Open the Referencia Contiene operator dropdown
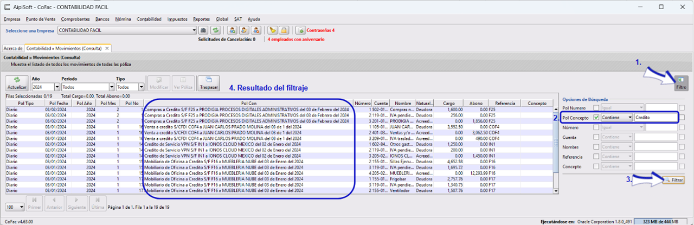The height and width of the screenshot is (225, 694). click(616, 156)
